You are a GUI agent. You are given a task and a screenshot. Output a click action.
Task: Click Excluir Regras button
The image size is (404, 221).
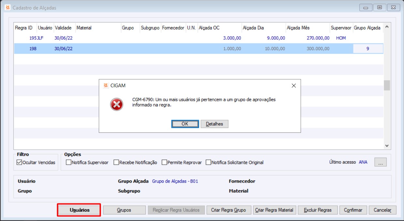pyautogui.click(x=318, y=210)
